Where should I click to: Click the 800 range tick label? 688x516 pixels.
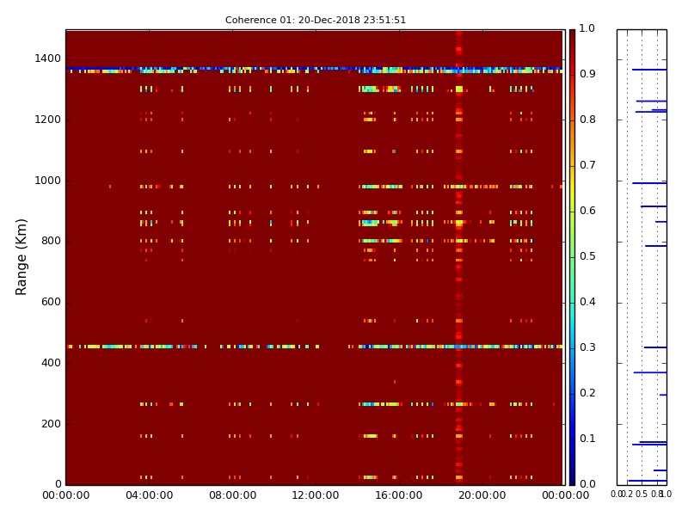[51, 241]
